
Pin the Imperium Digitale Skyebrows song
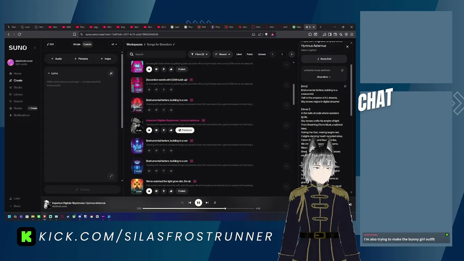163,130
